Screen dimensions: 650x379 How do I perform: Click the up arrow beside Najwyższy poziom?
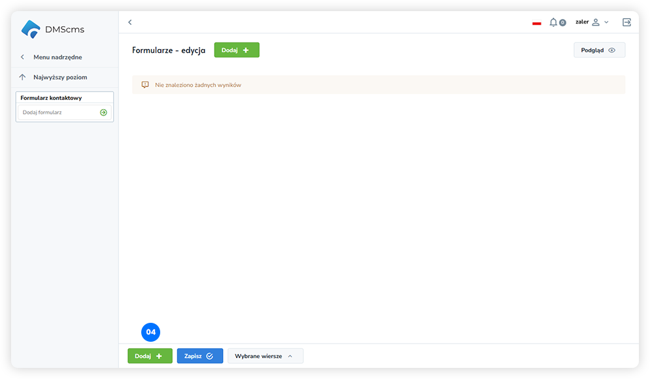click(x=22, y=77)
